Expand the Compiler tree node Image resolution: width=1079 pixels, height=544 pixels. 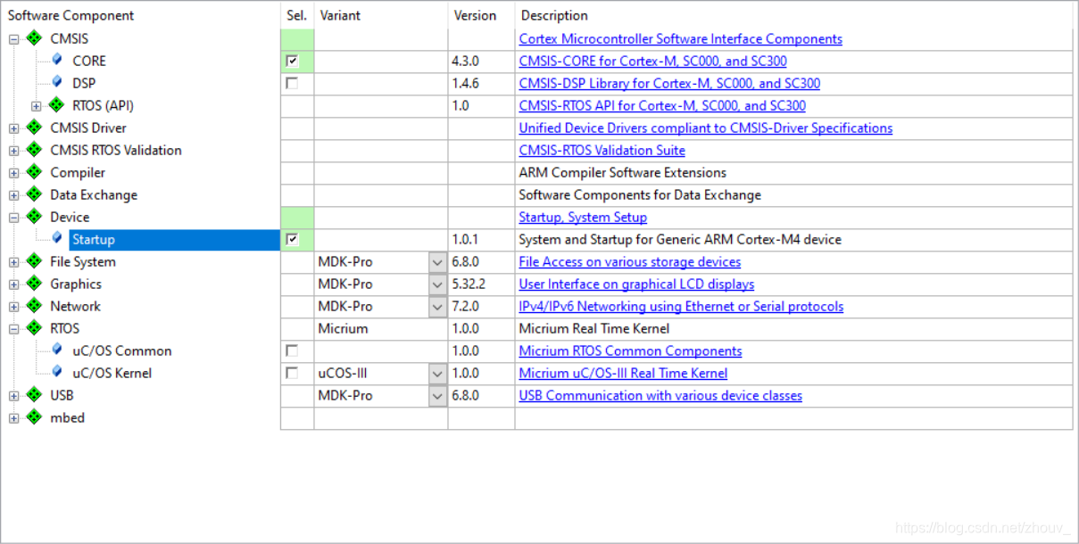pyautogui.click(x=14, y=173)
